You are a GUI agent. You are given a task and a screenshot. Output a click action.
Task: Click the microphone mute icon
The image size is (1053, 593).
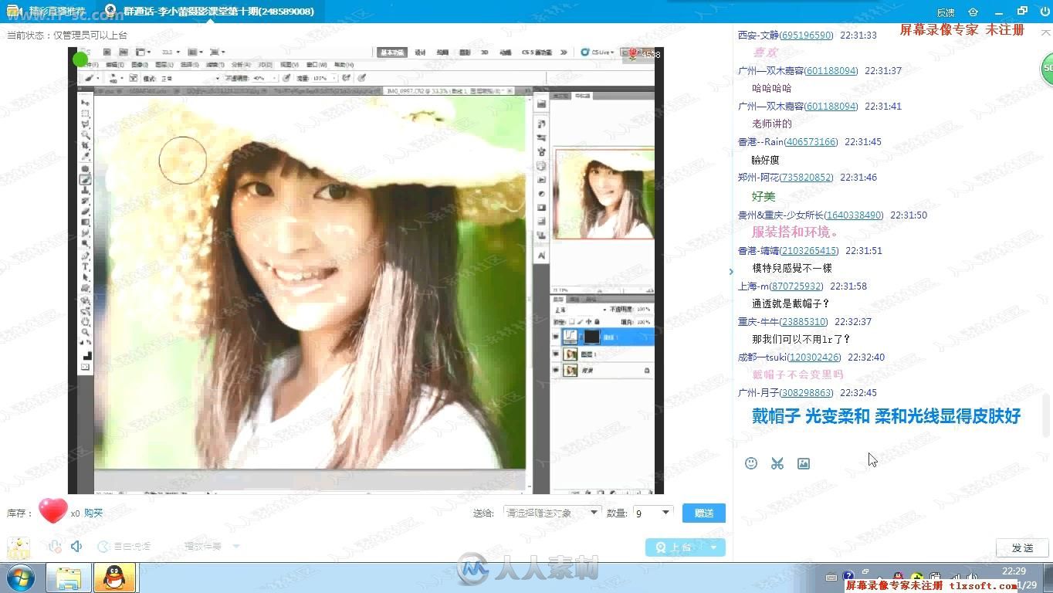(x=54, y=547)
